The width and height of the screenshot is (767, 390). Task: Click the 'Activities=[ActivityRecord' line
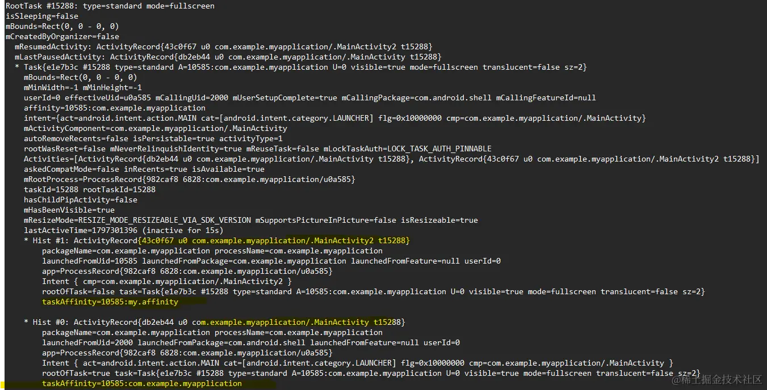click(x=391, y=159)
